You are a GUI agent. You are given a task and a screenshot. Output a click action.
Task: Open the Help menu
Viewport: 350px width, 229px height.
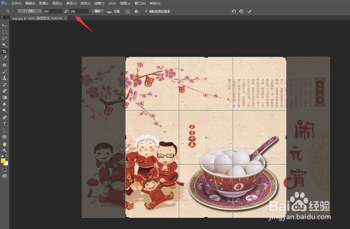click(x=155, y=4)
